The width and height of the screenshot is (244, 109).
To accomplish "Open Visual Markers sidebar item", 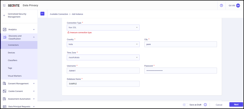I will click(x=15, y=76).
